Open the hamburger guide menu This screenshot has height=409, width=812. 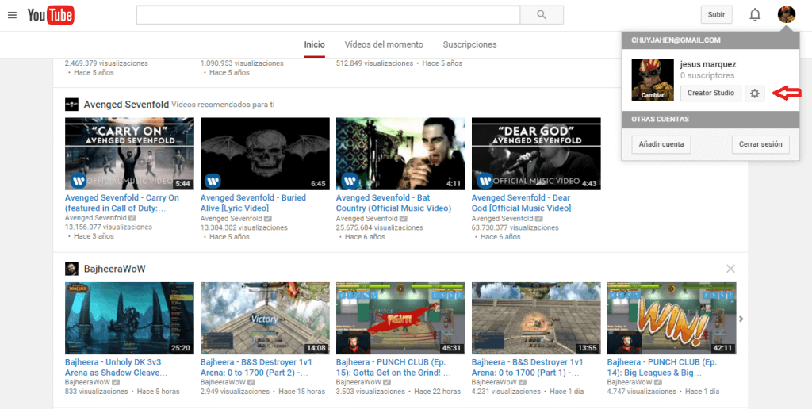13,15
